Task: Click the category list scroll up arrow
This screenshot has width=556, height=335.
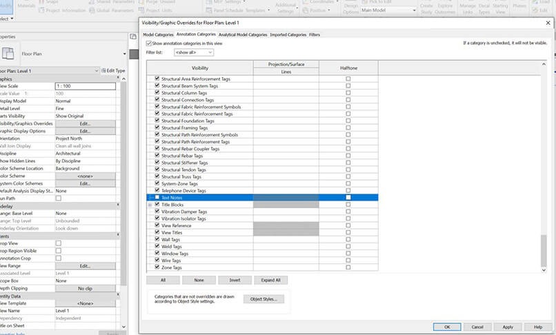Action: point(544,64)
